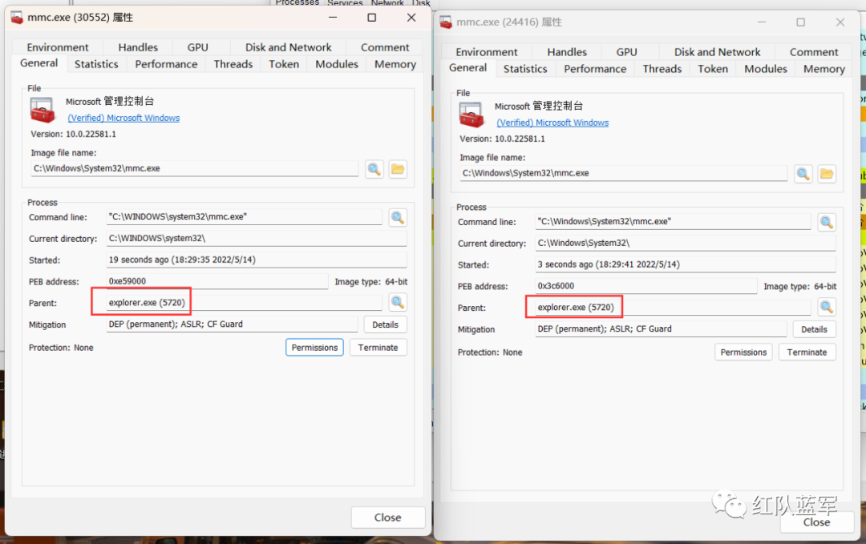The image size is (866, 544).
Task: Open Disk and Network tab in 24416 window
Action: 717,52
